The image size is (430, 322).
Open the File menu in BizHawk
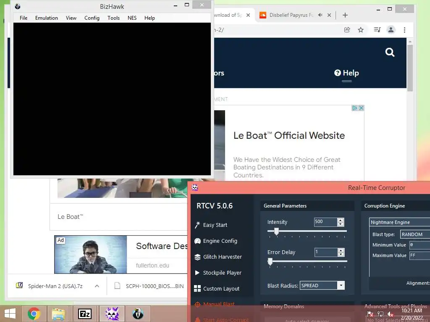pyautogui.click(x=24, y=18)
